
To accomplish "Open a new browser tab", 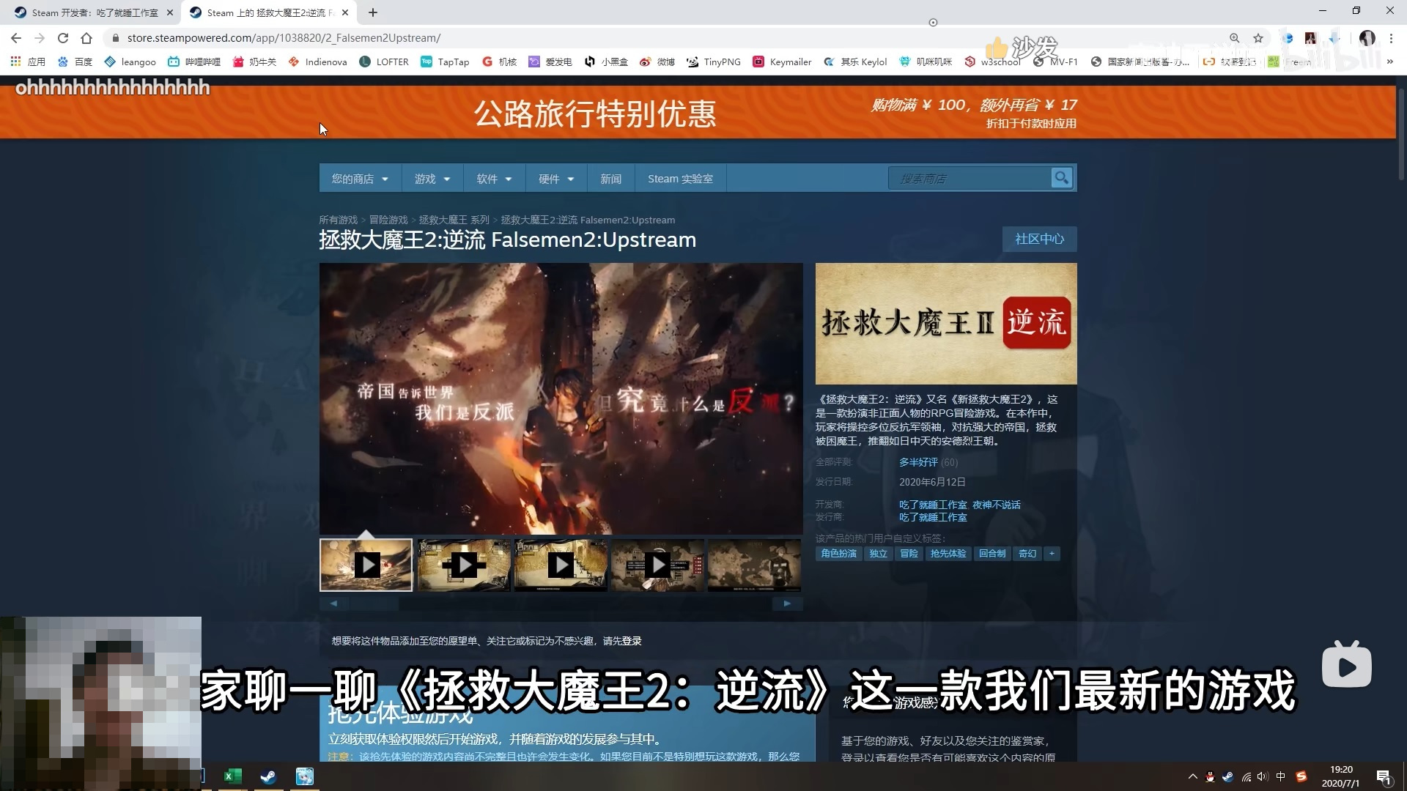I will 373,12.
